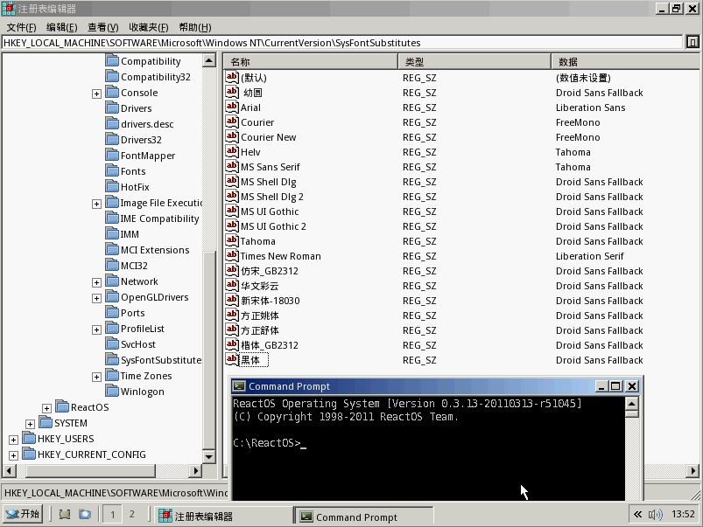The width and height of the screenshot is (703, 527).
Task: Click the registry path address field
Action: pos(342,43)
